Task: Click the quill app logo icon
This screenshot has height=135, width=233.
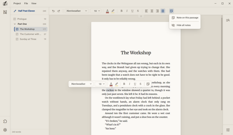Action: coord(5,3)
